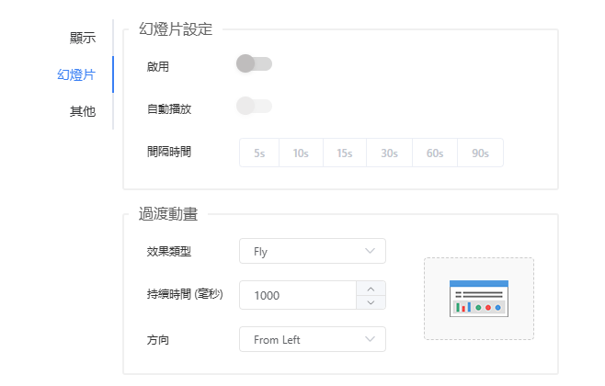This screenshot has height=386, width=605.
Task: Choose the 15s interval option
Action: tap(345, 153)
